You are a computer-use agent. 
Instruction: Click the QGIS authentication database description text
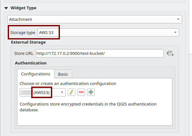88,107
